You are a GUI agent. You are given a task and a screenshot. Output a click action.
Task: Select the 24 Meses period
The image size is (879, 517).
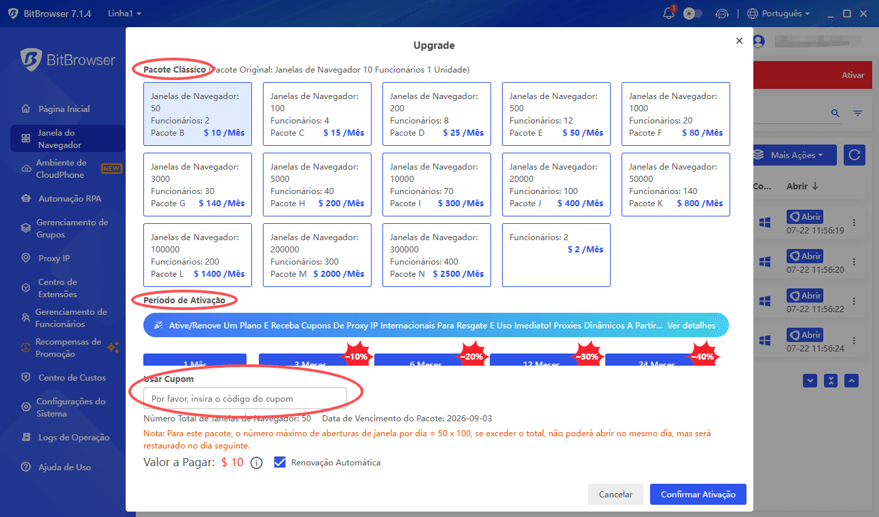tap(657, 360)
